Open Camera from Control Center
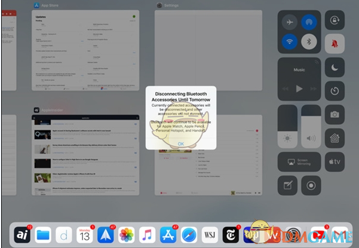359x248 pixels. coord(335,115)
